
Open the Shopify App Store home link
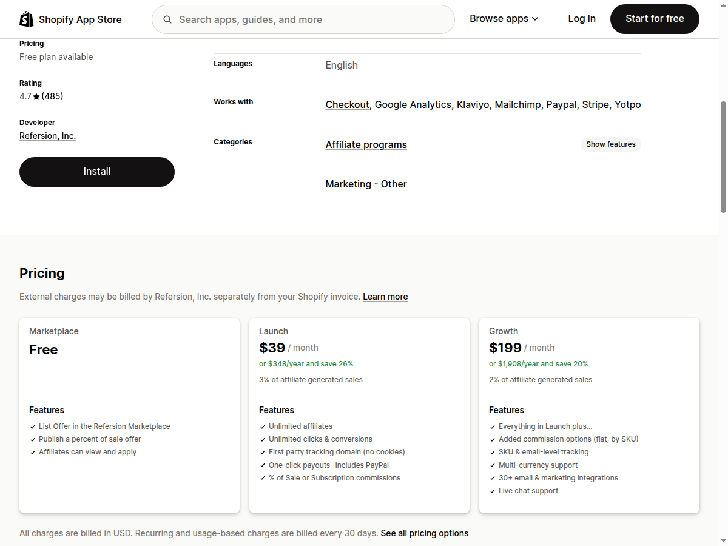coord(70,19)
